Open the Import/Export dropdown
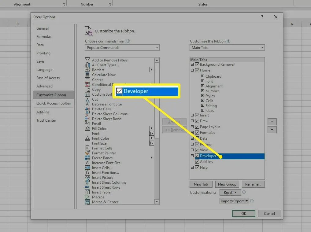 tap(234, 201)
